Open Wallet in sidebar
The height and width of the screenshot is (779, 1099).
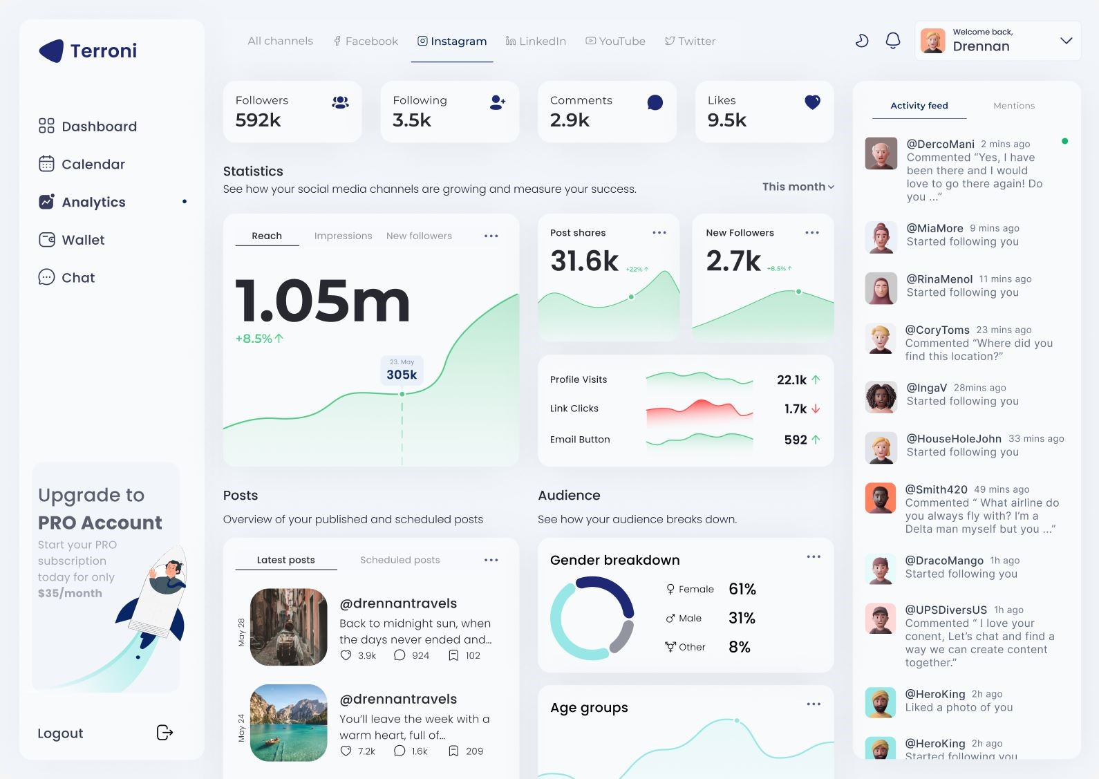click(72, 240)
